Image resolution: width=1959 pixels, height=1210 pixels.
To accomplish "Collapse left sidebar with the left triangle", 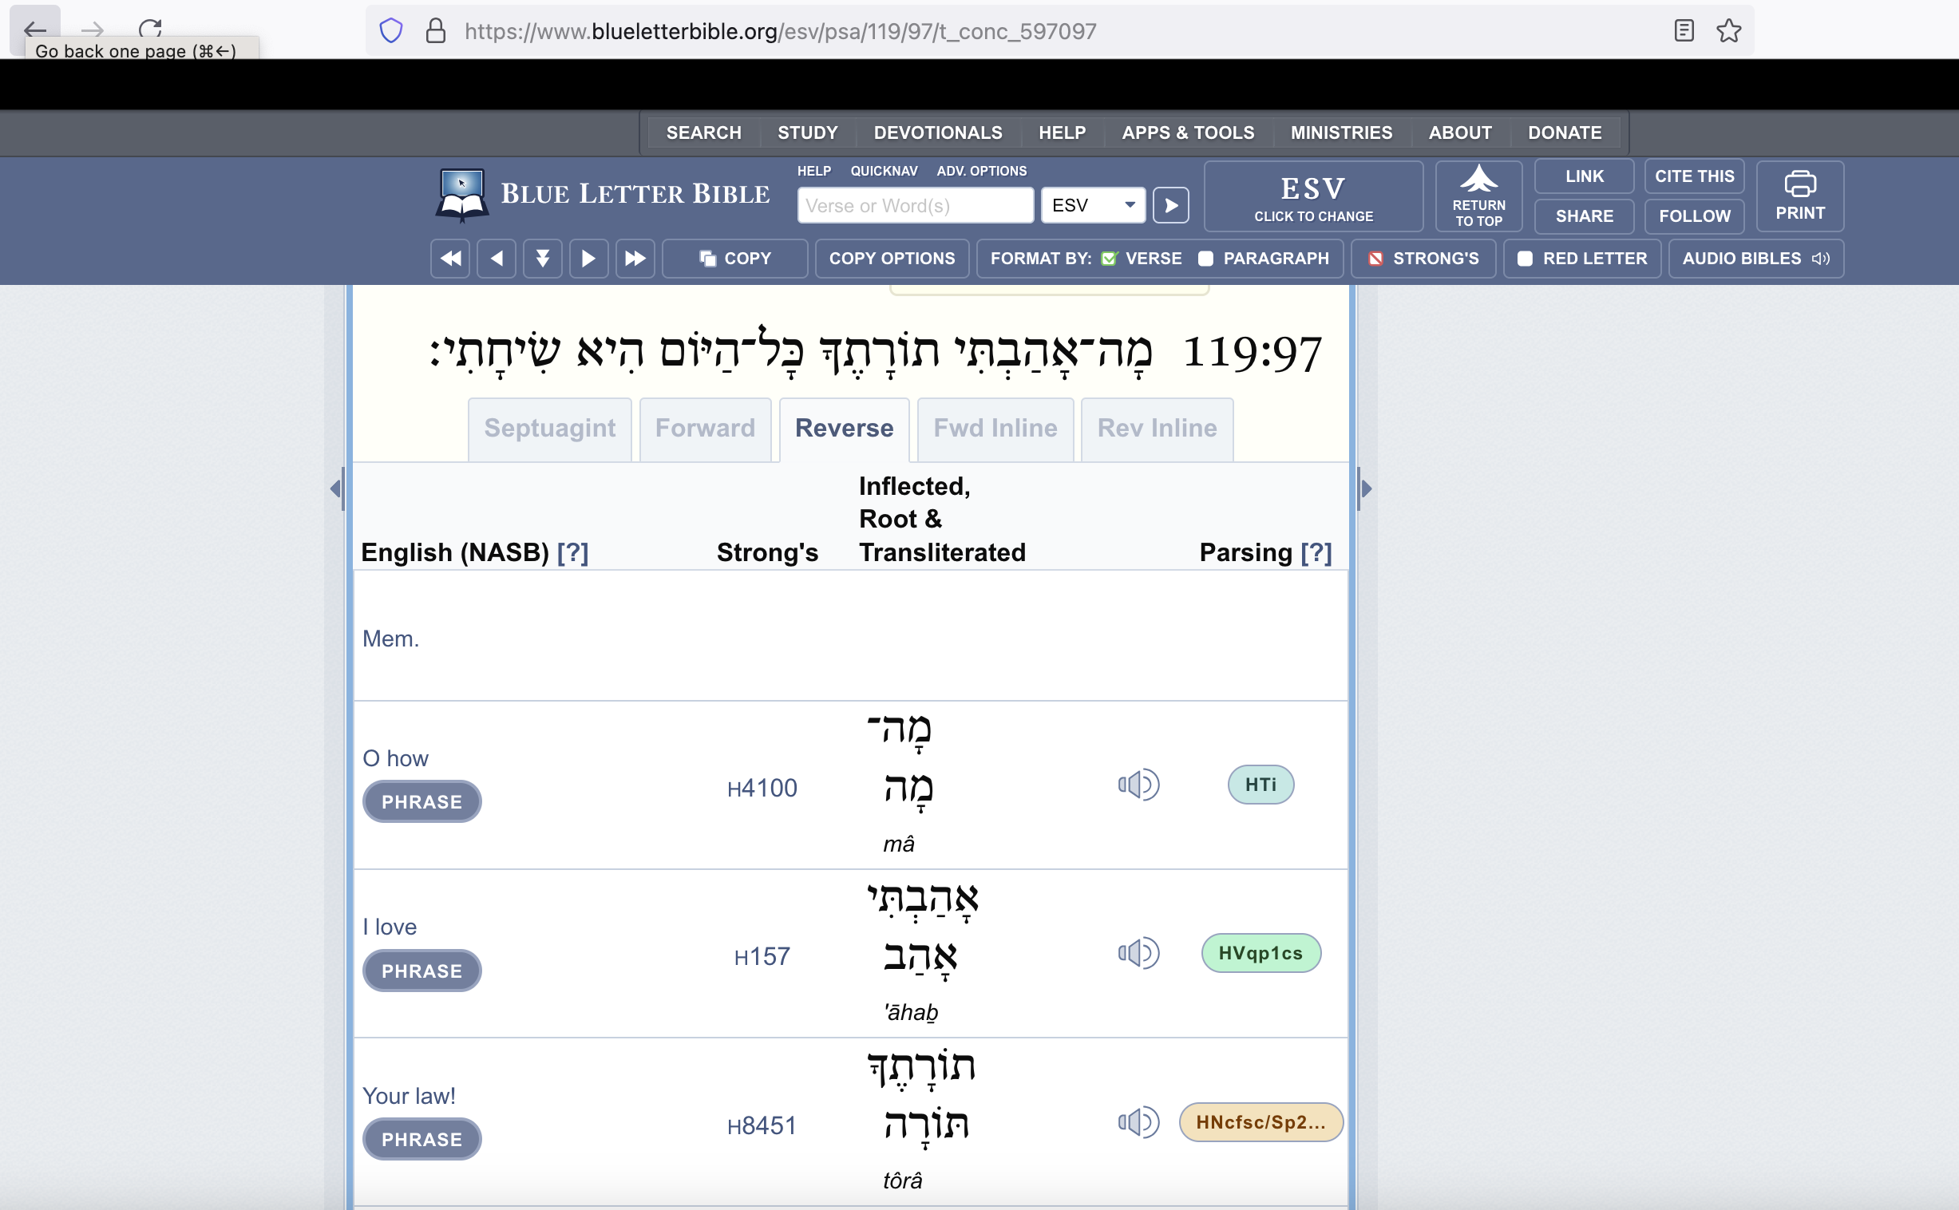I will (x=336, y=488).
